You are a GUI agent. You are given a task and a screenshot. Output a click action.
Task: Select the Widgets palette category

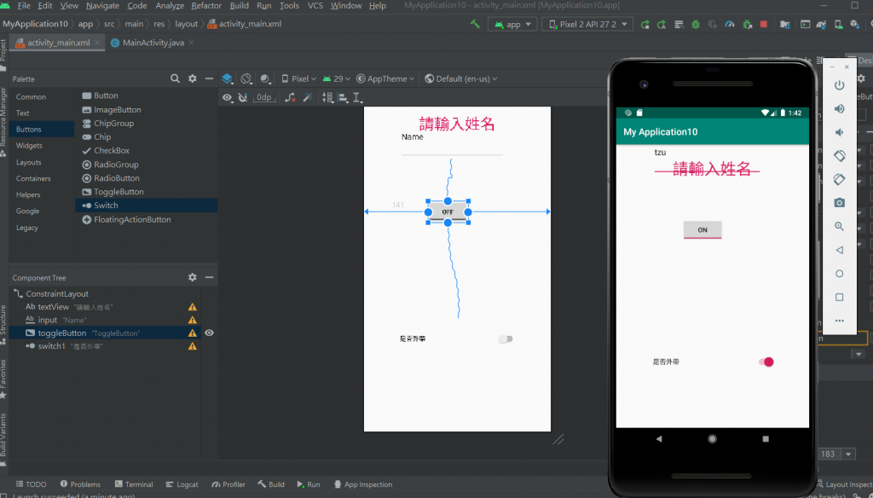pos(29,145)
